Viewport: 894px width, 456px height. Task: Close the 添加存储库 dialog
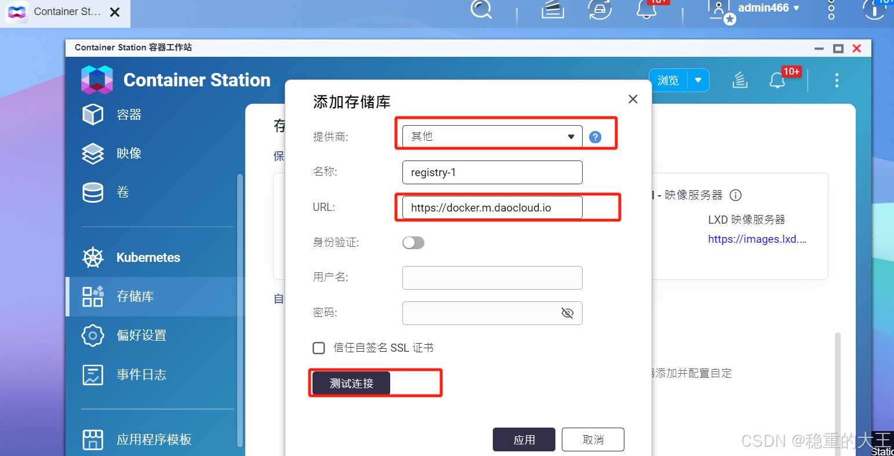[x=633, y=99]
